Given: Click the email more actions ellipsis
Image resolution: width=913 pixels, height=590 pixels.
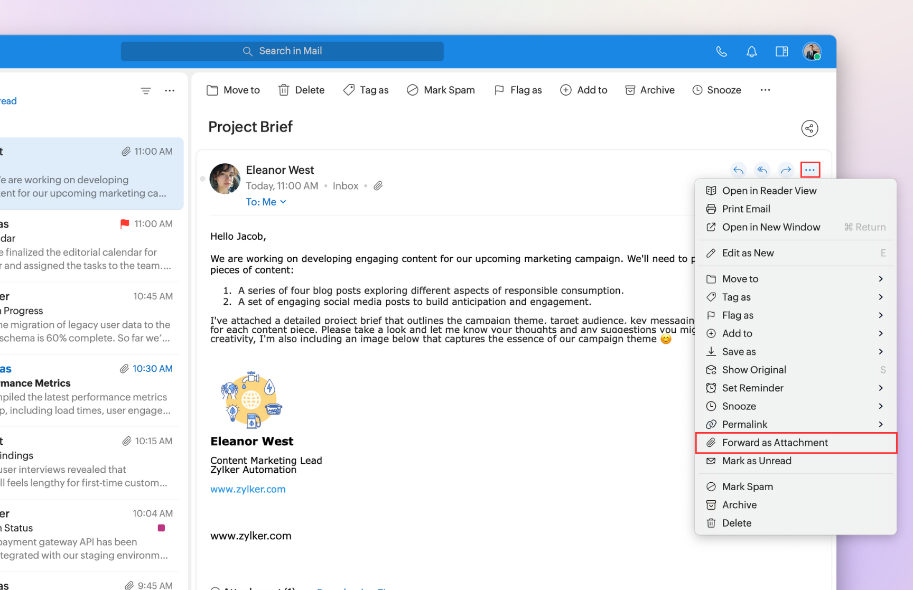Looking at the screenshot, I should click(x=810, y=170).
